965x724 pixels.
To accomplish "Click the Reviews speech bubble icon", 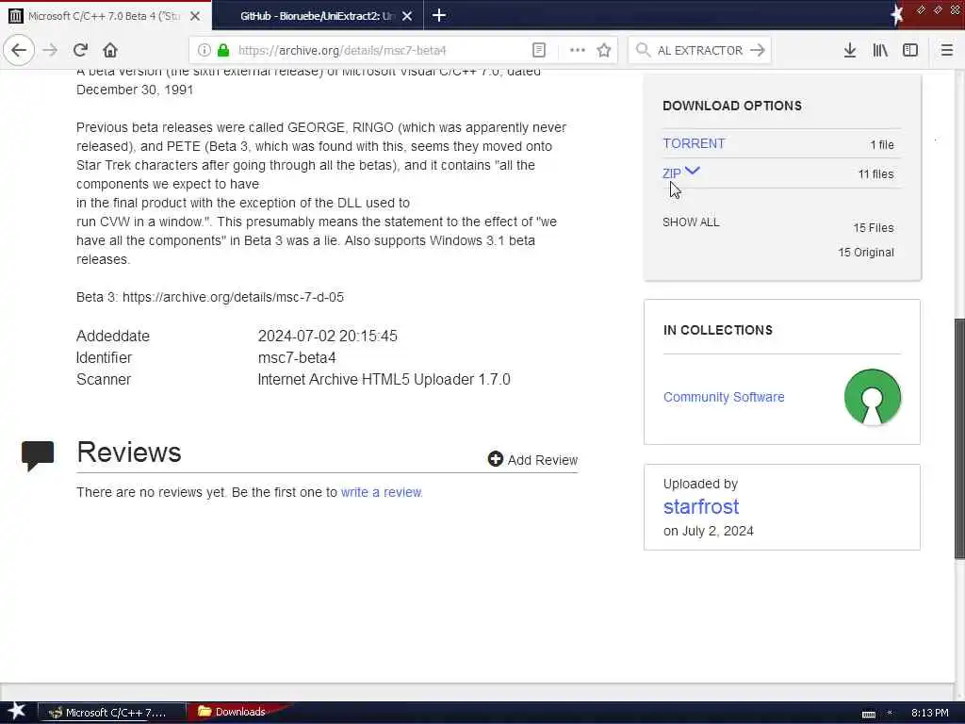I will (x=38, y=456).
